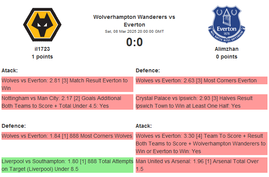Click the match date Sat, 08 Mar 2025
Image resolution: width=269 pixels, height=177 pixels.
point(134,32)
